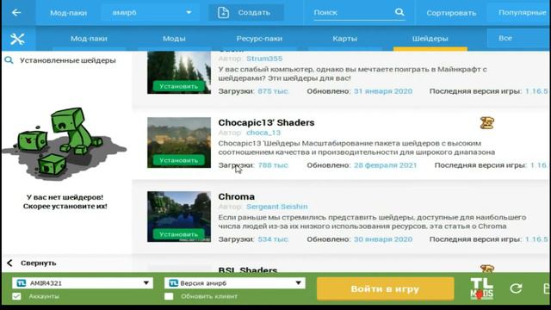
Task: Open the wrench and screwdriver settings icon
Action: click(x=17, y=39)
